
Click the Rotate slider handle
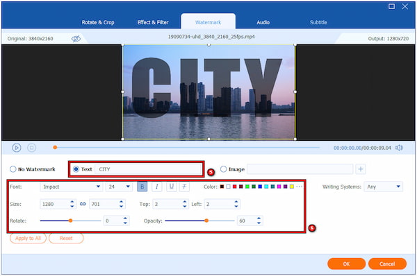coord(70,221)
